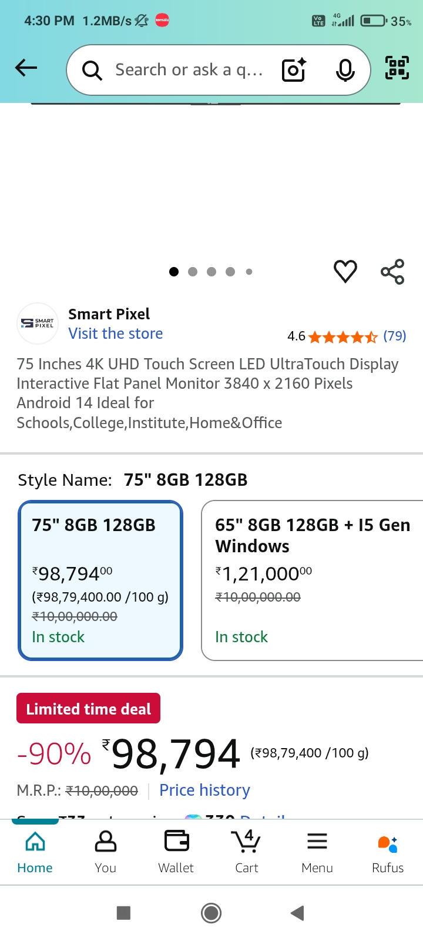Image resolution: width=423 pixels, height=941 pixels.
Task: Tap the microphone voice search icon
Action: 345,69
